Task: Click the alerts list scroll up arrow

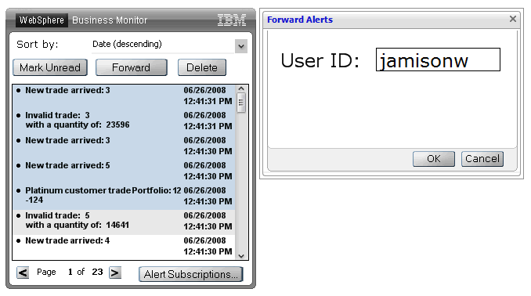Action: [241, 88]
